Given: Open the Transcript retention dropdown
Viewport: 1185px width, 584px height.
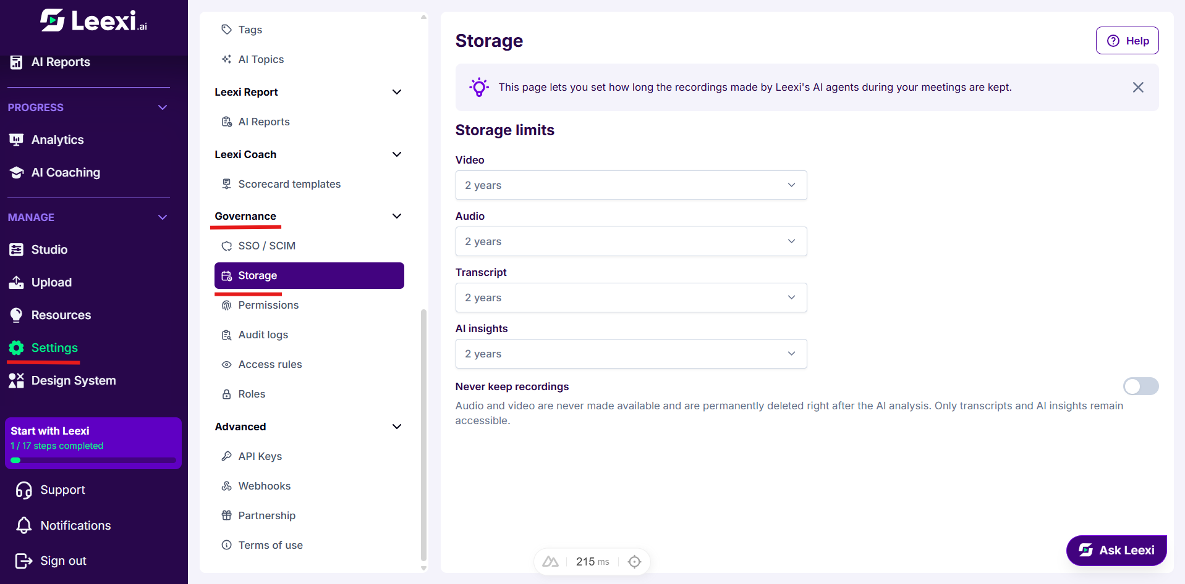Looking at the screenshot, I should coord(631,298).
